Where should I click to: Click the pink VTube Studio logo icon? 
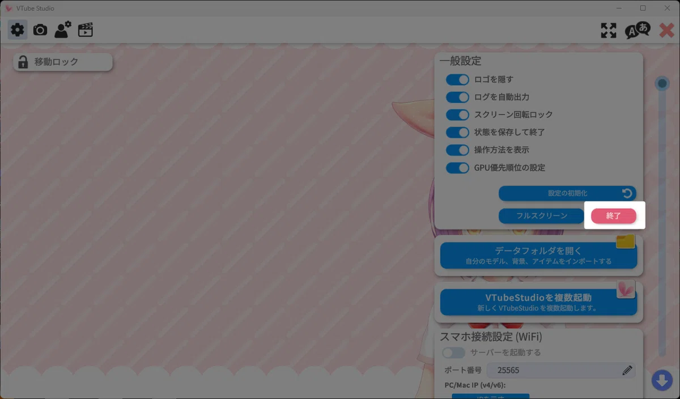(626, 289)
